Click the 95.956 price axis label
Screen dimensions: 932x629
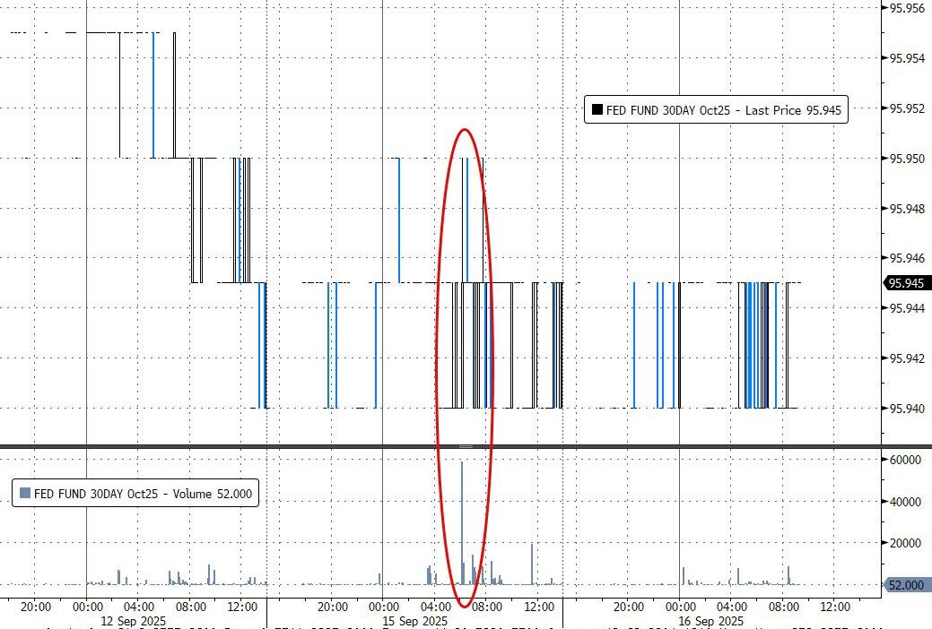[907, 8]
